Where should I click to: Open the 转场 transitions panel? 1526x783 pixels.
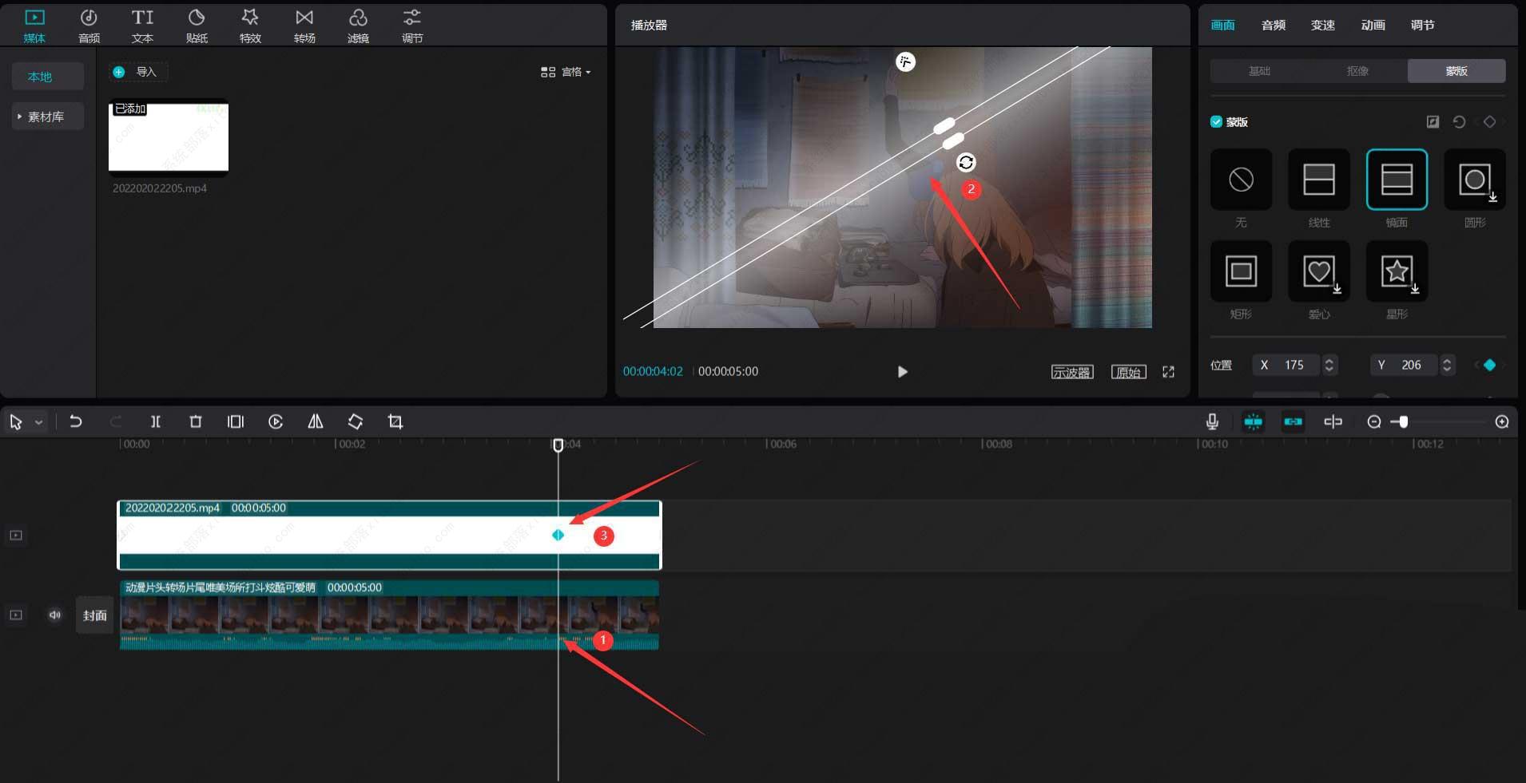click(x=304, y=26)
